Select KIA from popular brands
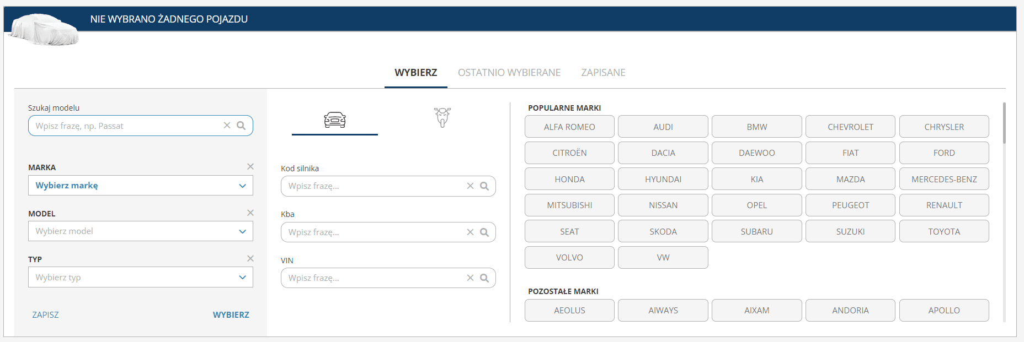Screen dimensions: 1024x342 point(757,179)
